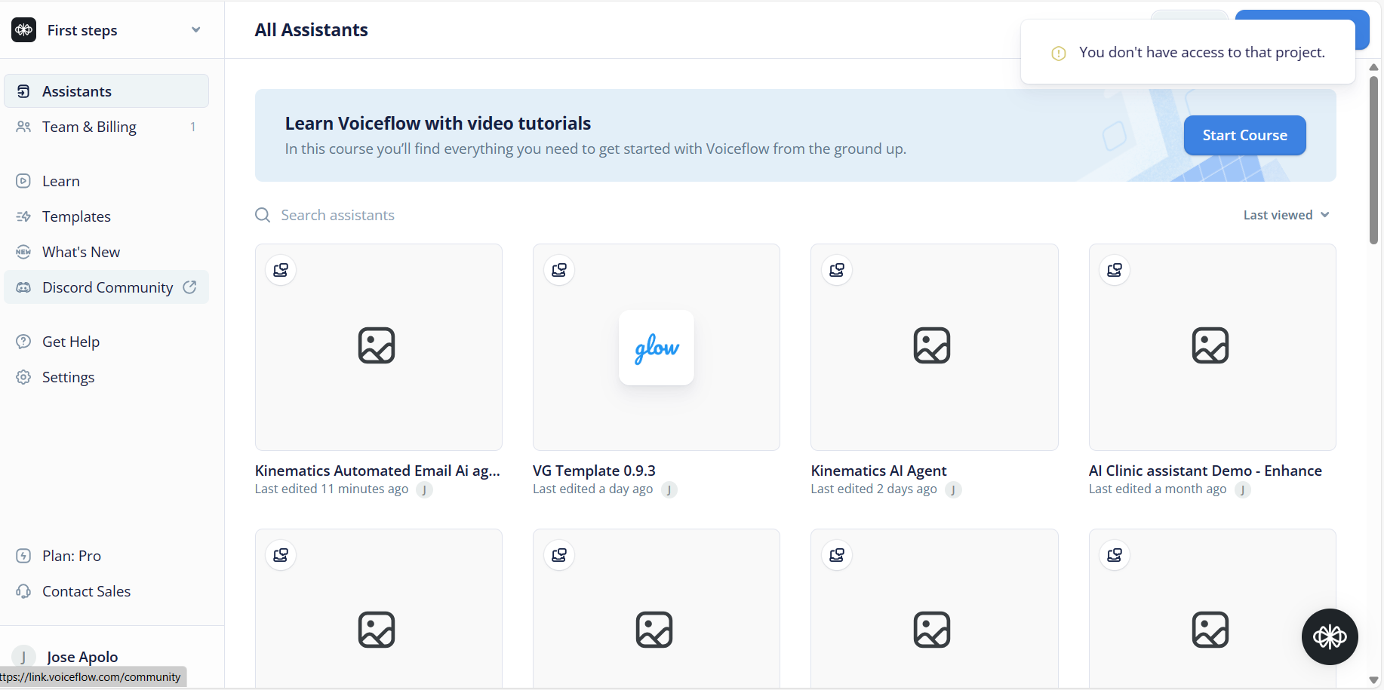1384x690 pixels.
Task: Click the Plan: Pro entry
Action: pyautogui.click(x=106, y=556)
